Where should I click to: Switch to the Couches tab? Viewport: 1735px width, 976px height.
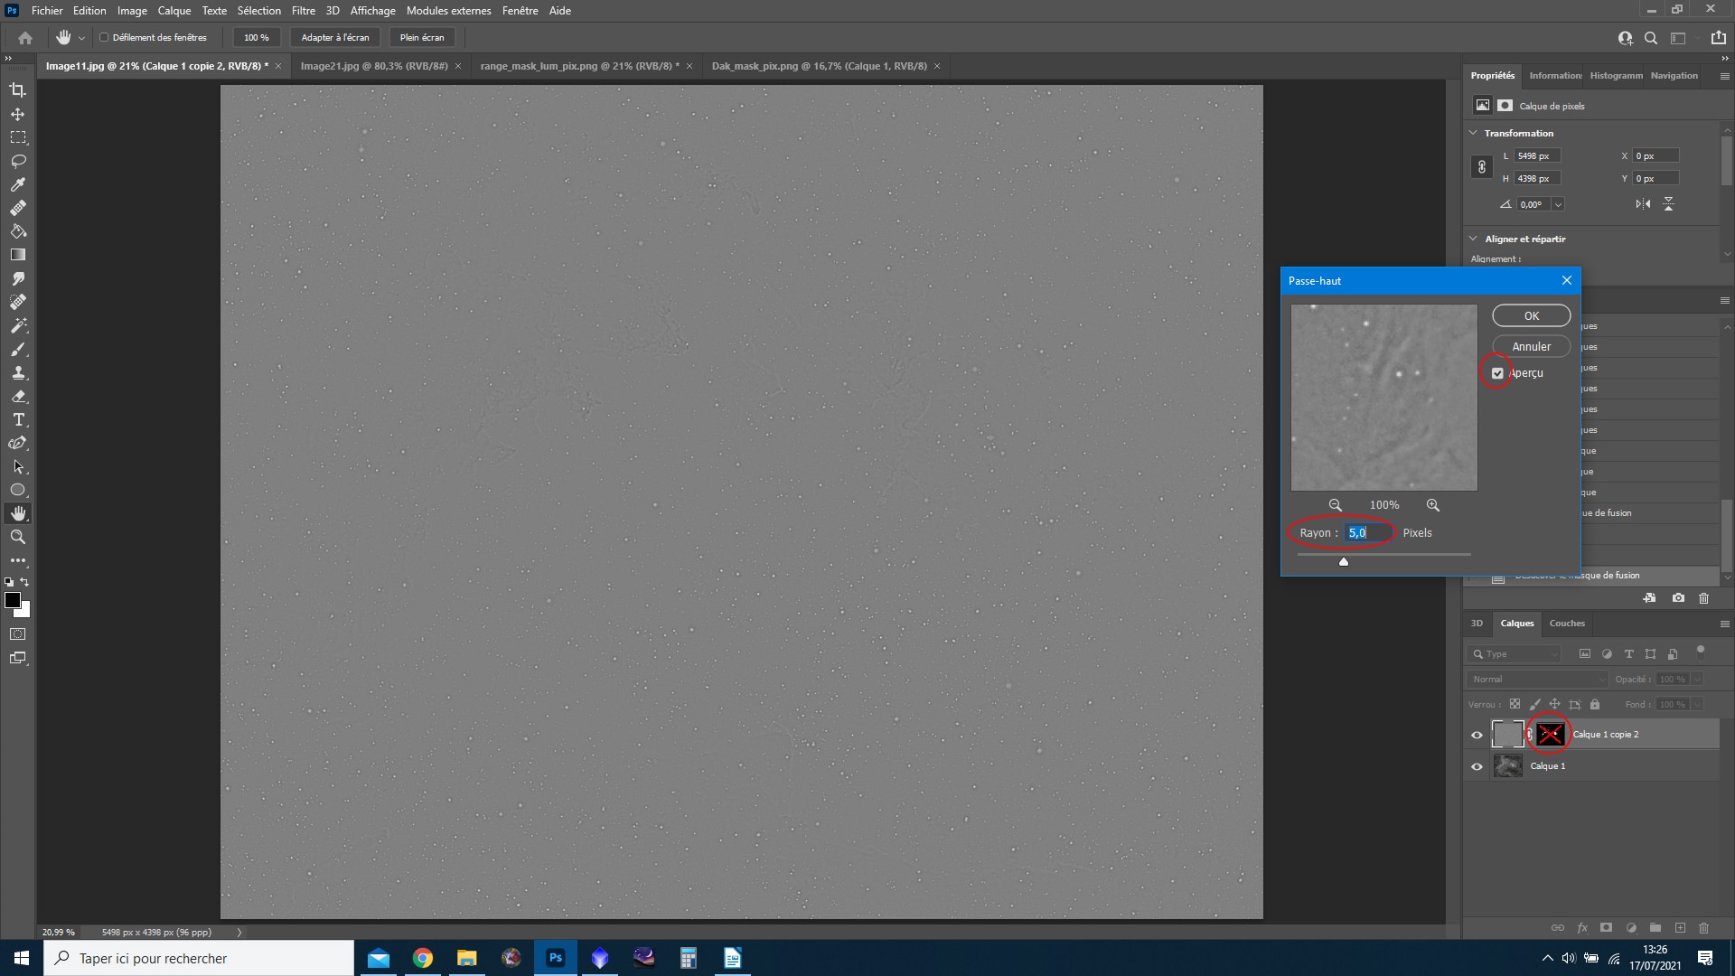point(1568,623)
